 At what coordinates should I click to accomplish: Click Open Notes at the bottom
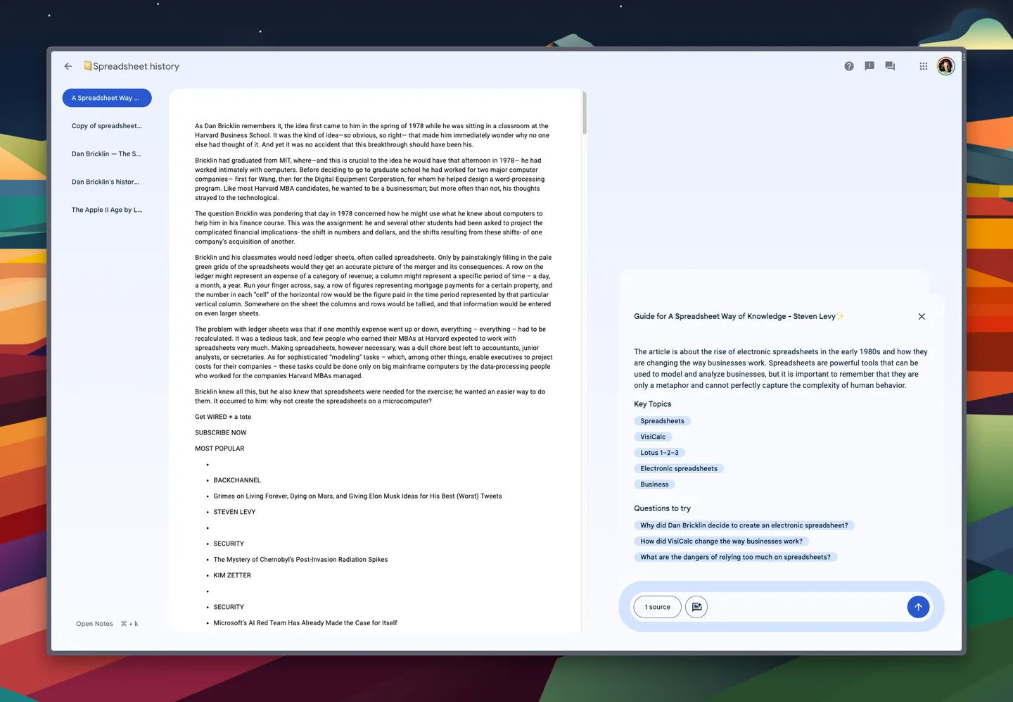point(94,624)
